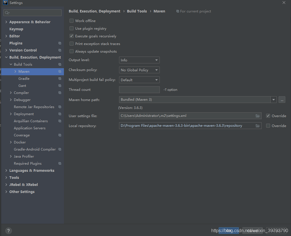Screen dimensions: 291x236
Task: Uncheck Override for User settings file
Action: tap(268, 116)
